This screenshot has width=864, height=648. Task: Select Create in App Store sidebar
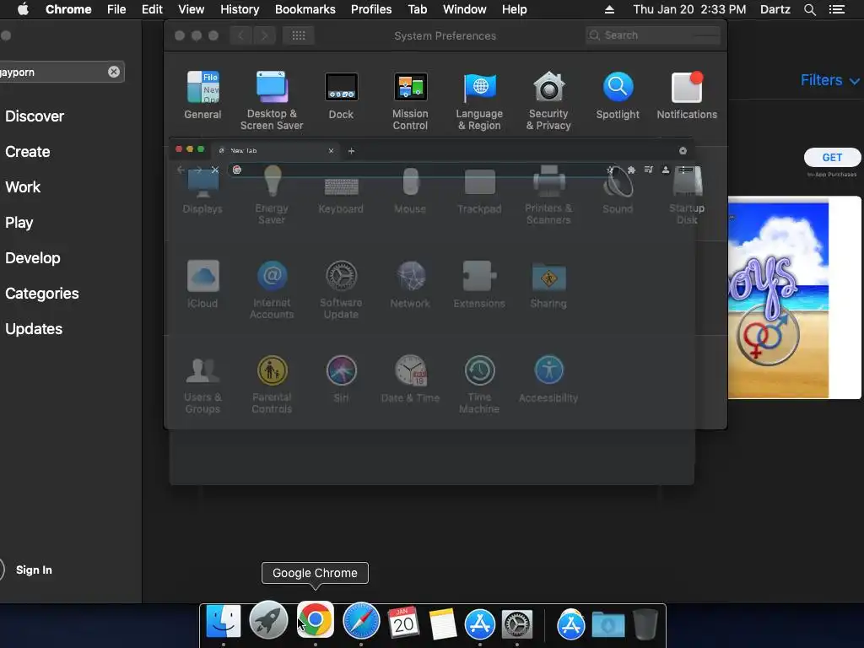click(x=28, y=152)
